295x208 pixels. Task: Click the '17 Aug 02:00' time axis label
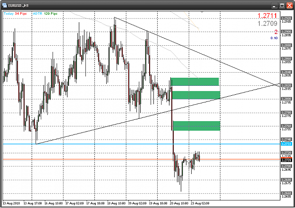tap(75, 203)
